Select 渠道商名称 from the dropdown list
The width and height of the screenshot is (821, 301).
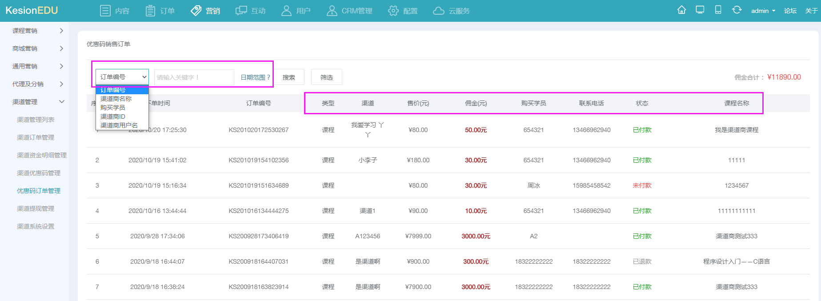click(116, 99)
